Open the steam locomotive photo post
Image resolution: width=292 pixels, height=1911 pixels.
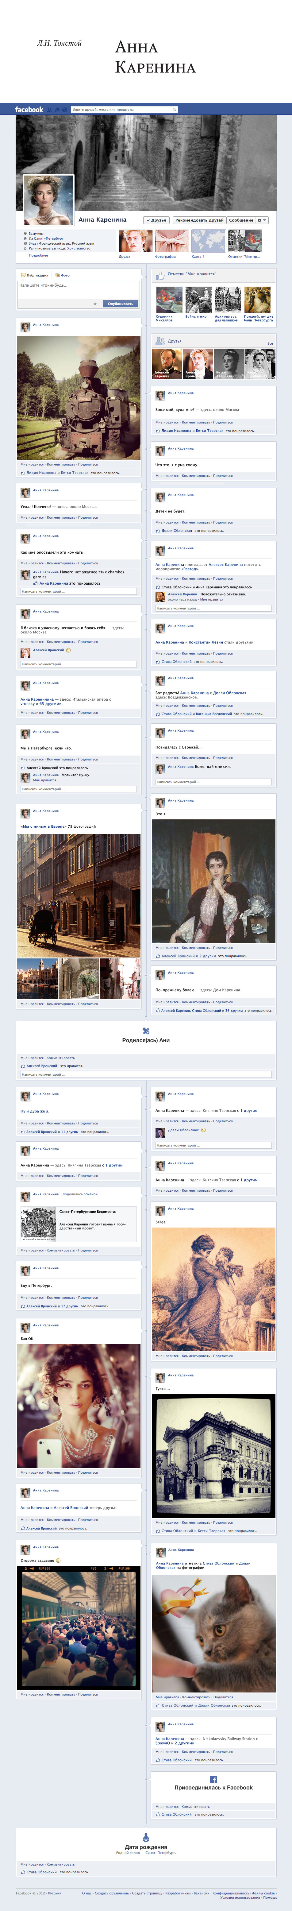pyautogui.click(x=79, y=398)
